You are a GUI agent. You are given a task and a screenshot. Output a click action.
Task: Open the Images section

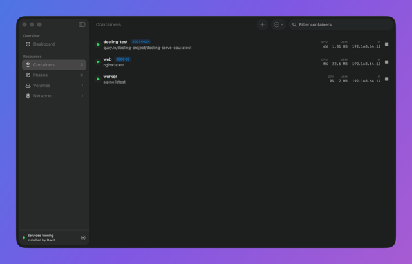[54, 75]
